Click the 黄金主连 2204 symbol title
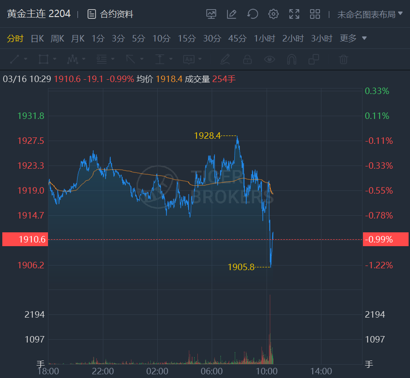The image size is (410, 378). [x=39, y=14]
